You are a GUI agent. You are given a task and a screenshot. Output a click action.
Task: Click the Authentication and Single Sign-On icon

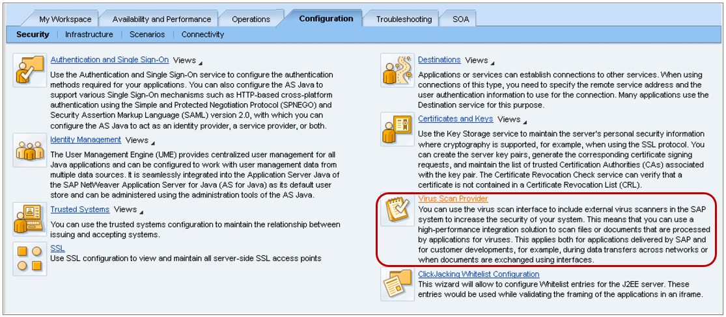pos(29,70)
